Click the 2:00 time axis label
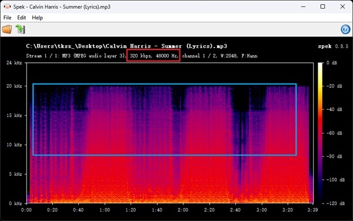353x221 pixels. tap(183, 210)
